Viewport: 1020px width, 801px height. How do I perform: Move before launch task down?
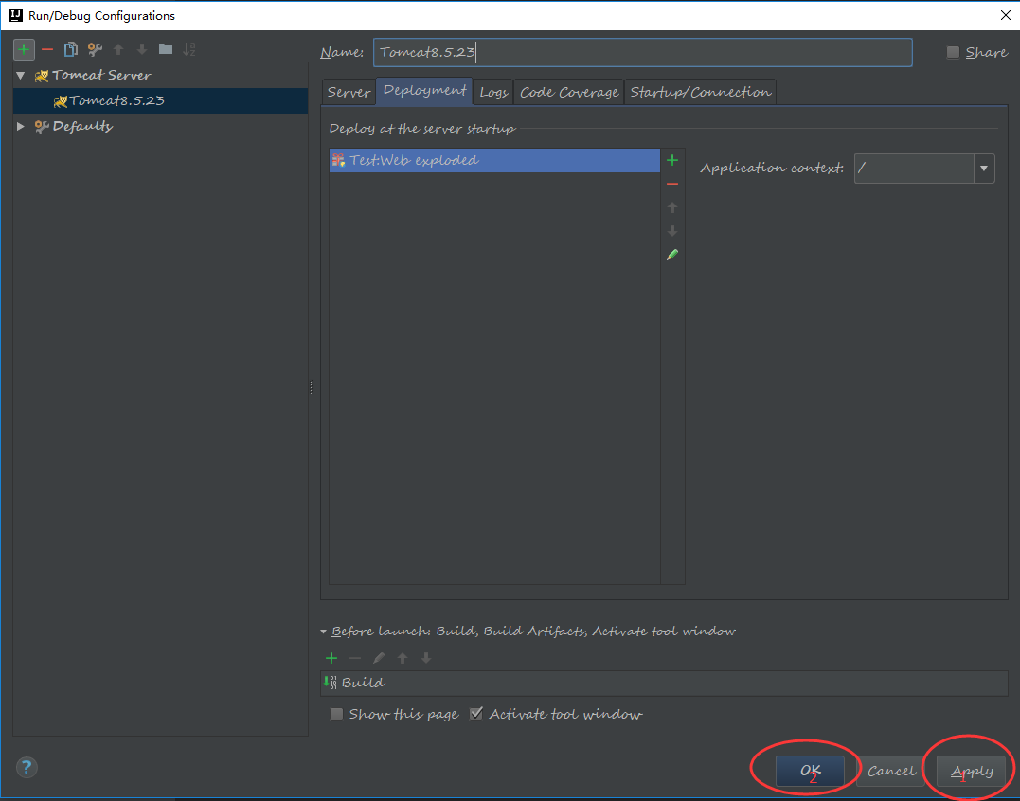[x=426, y=658]
